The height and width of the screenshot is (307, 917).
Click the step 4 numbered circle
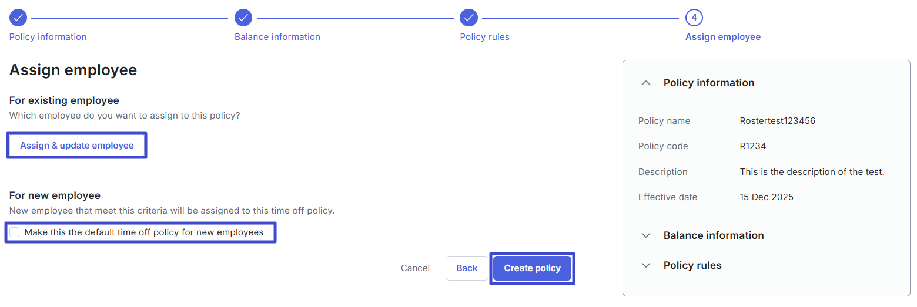click(x=694, y=18)
